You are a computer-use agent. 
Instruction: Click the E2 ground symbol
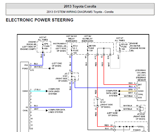pyautogui.click(x=119, y=111)
